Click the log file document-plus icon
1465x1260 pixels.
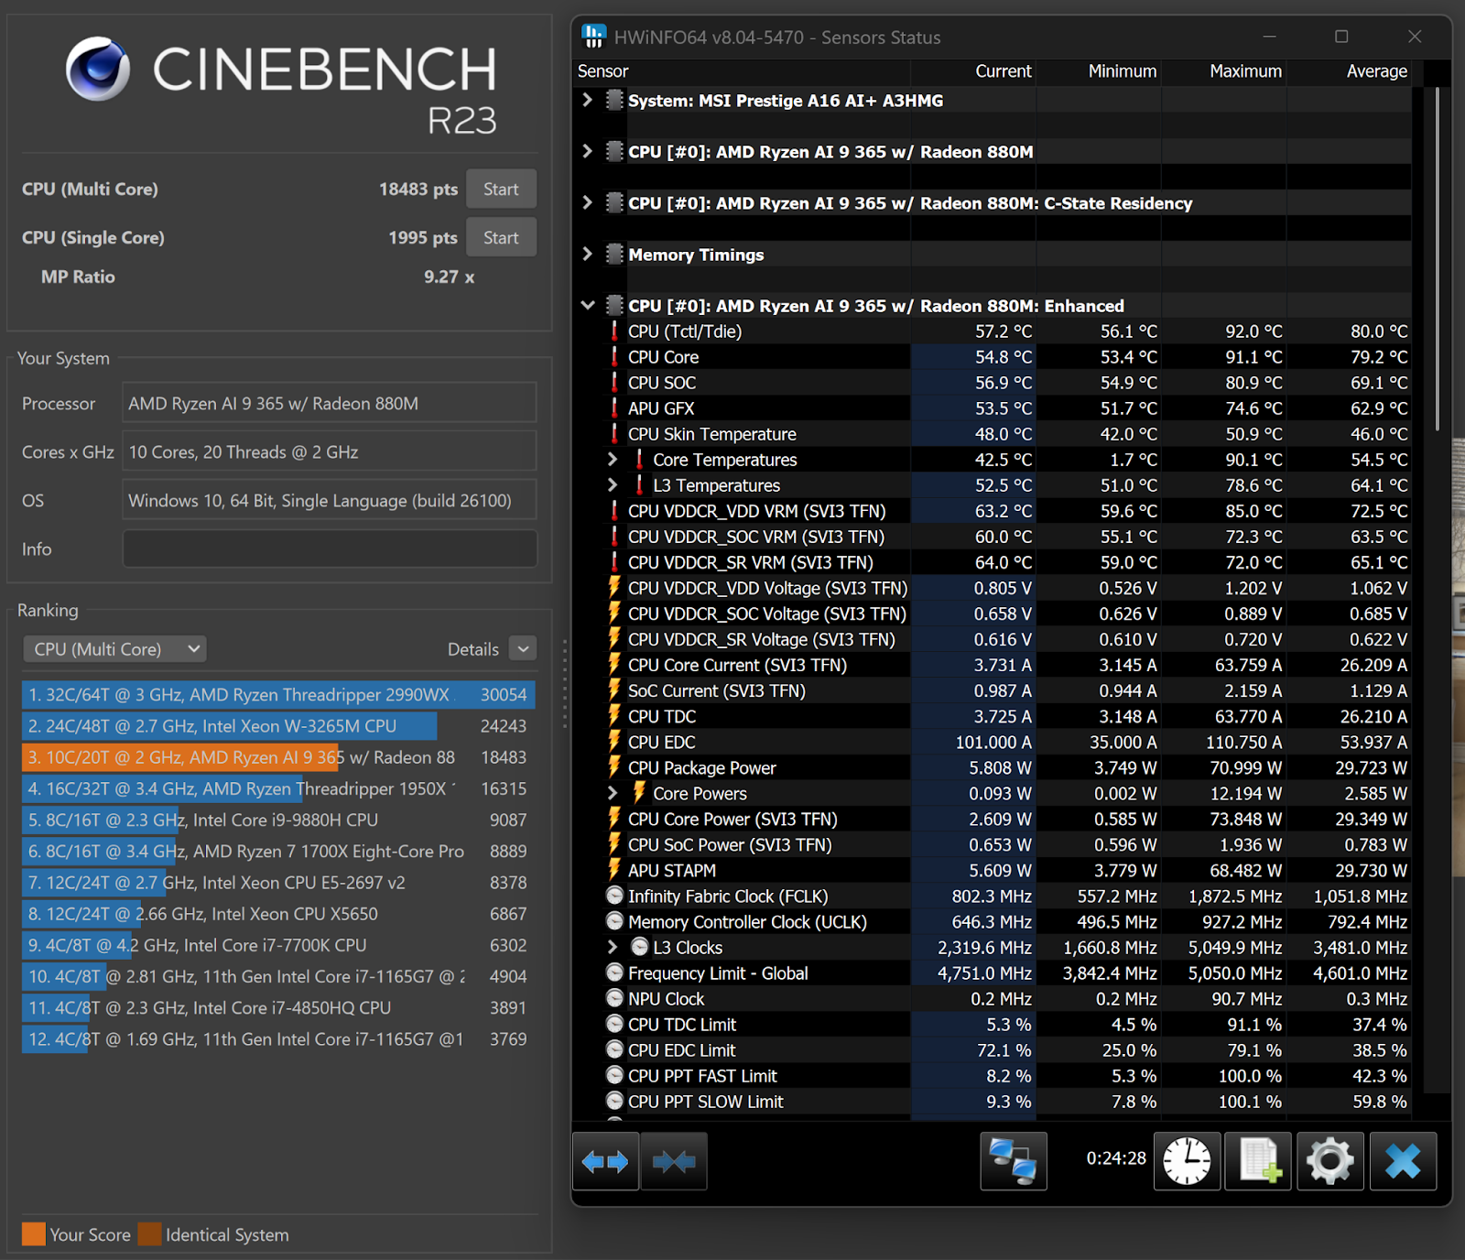click(1259, 1161)
